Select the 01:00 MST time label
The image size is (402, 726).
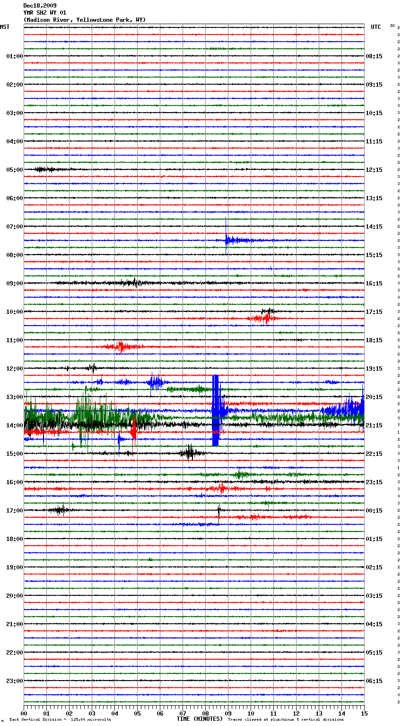coord(15,56)
